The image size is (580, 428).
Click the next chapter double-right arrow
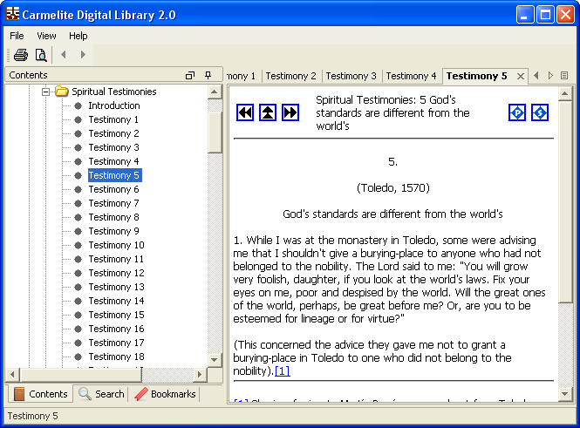[290, 112]
